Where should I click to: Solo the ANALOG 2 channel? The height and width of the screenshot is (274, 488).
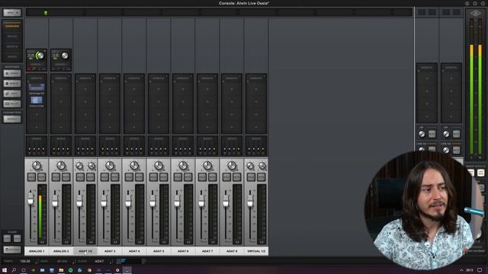coord(56,177)
